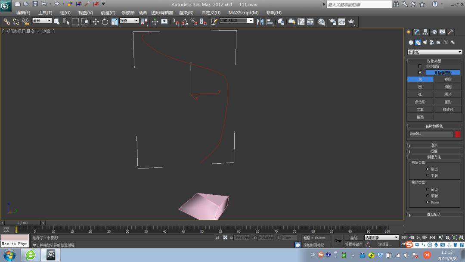
Task: Expand the 键盘输入 rollout
Action: click(x=434, y=215)
